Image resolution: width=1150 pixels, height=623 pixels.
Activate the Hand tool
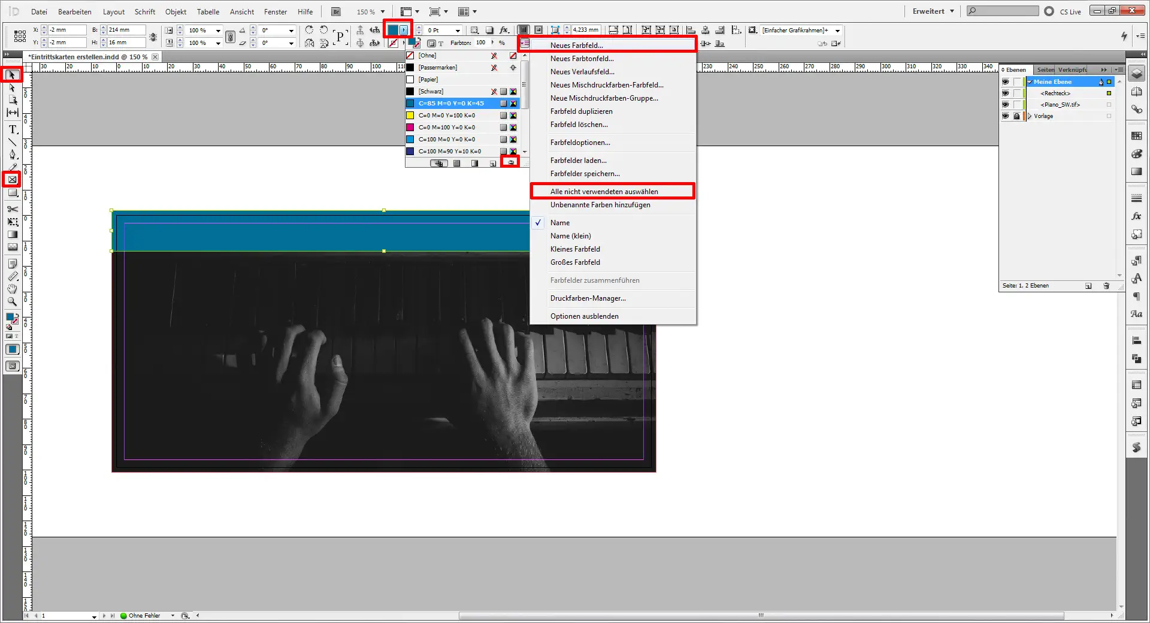coord(11,289)
